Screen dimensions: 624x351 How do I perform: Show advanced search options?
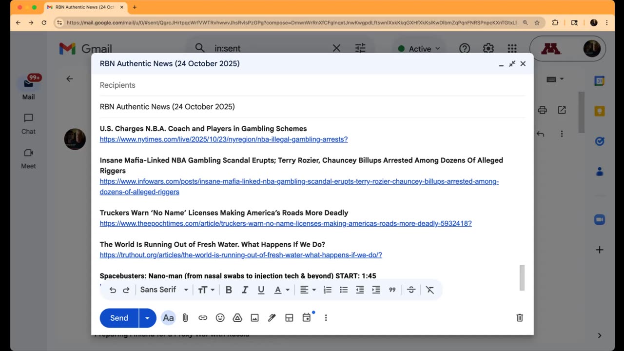click(x=360, y=48)
